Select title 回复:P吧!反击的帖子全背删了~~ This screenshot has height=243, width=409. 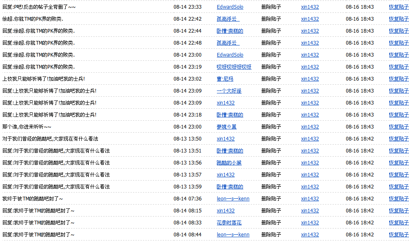[x=39, y=7]
